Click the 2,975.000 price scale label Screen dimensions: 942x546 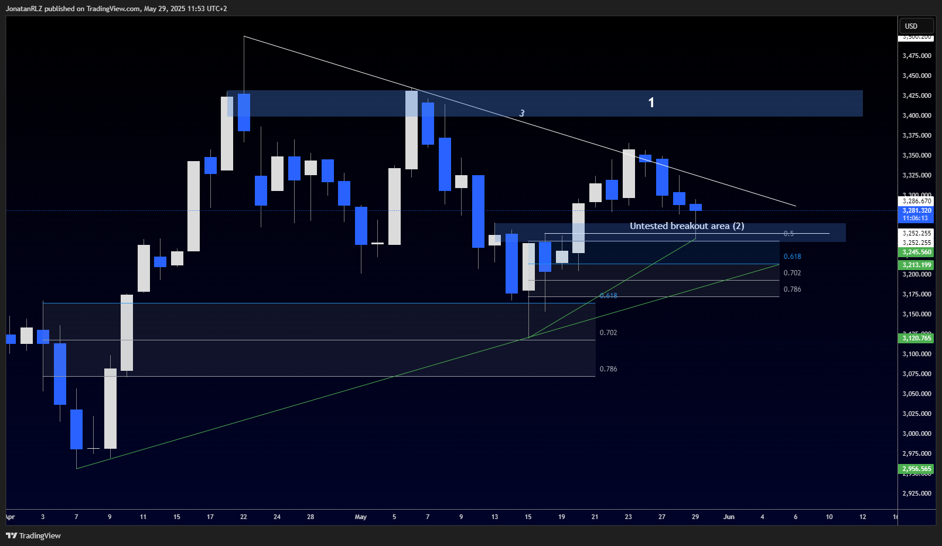click(x=917, y=453)
